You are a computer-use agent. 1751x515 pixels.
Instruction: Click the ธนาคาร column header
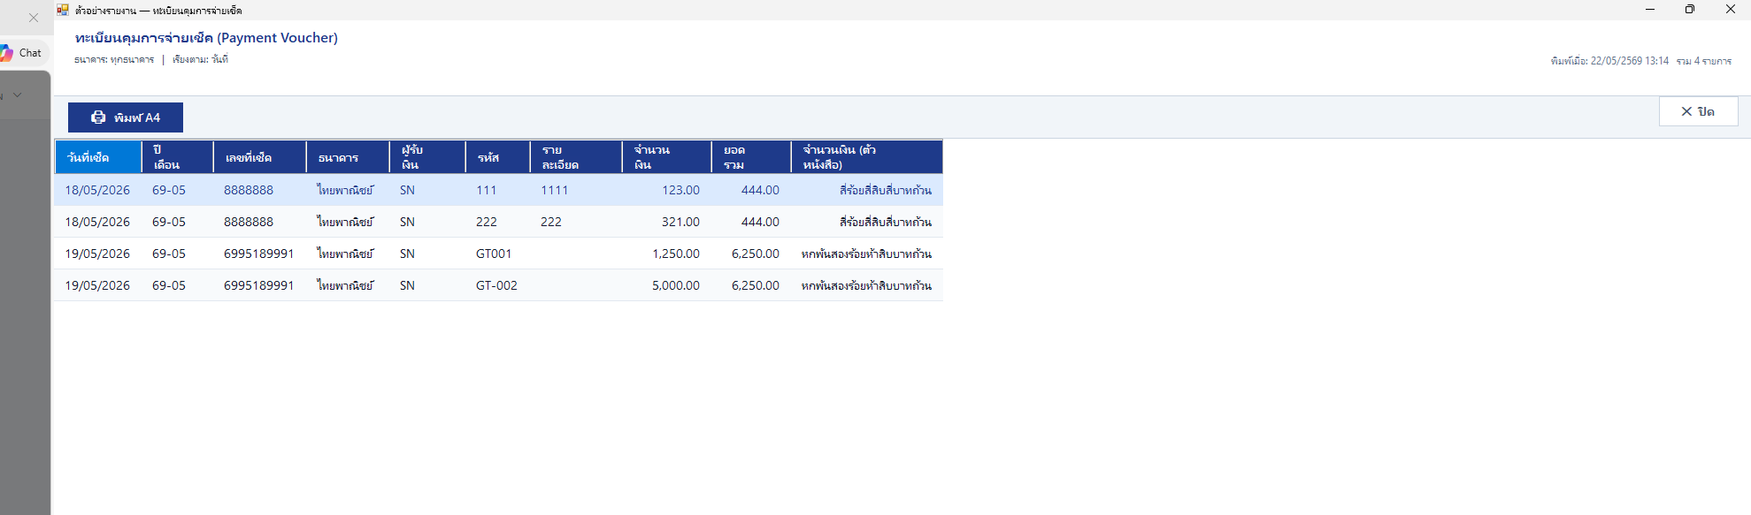pyautogui.click(x=348, y=157)
